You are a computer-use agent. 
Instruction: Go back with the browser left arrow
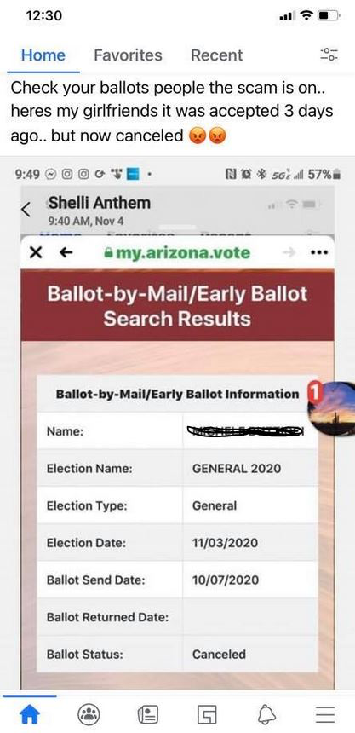tap(66, 253)
